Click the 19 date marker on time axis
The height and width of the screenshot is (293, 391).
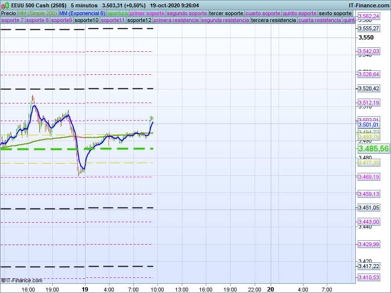click(x=85, y=289)
